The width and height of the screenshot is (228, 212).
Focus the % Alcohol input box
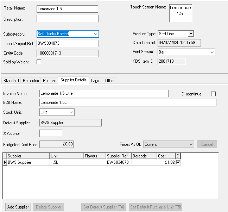click(x=51, y=133)
